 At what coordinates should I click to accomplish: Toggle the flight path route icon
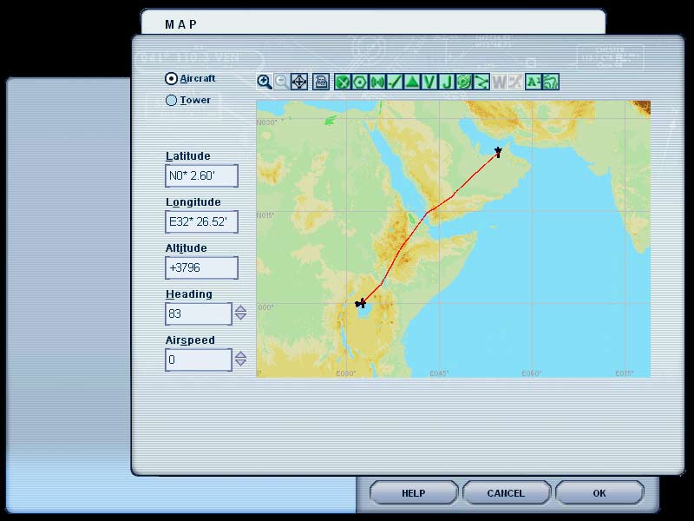point(481,82)
